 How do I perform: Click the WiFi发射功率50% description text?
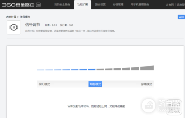(x=96, y=106)
